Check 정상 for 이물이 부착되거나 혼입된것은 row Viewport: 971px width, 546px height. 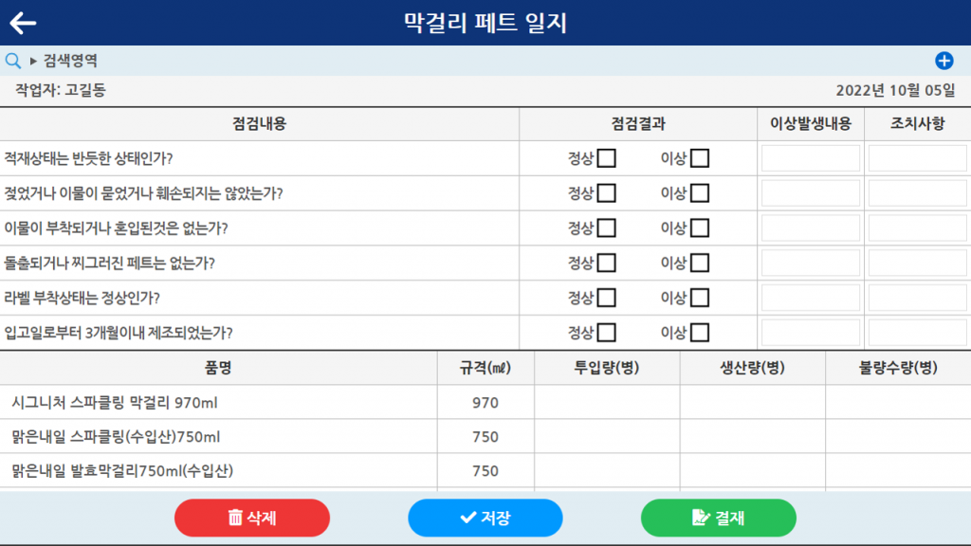click(606, 227)
